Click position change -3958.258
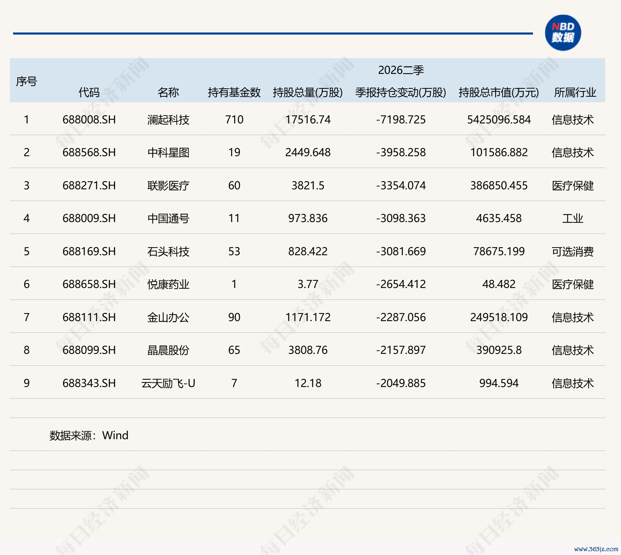621x555 pixels. (x=401, y=152)
